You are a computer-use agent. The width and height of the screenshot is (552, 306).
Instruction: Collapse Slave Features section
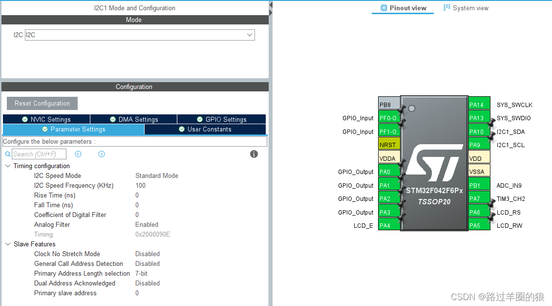click(x=8, y=244)
